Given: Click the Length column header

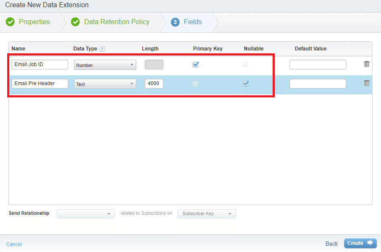Looking at the screenshot, I should [150, 49].
